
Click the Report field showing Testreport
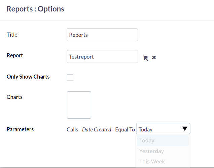click(102, 56)
